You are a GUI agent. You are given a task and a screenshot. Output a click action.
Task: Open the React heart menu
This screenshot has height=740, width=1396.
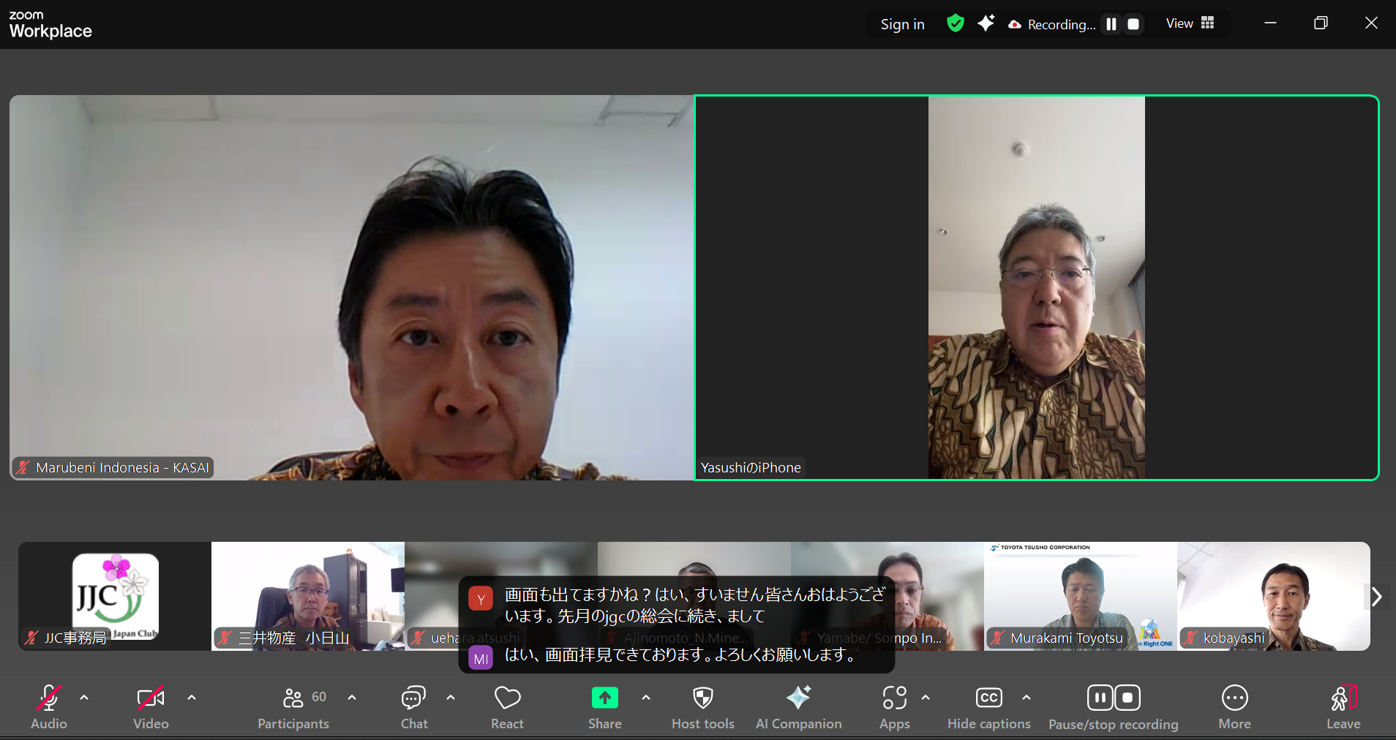click(x=507, y=706)
